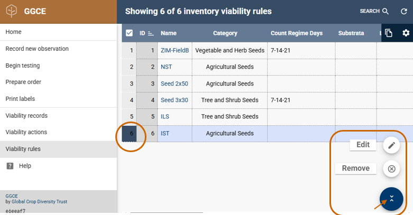Click the Help question mark icon
The height and width of the screenshot is (215, 413).
[x=10, y=166]
